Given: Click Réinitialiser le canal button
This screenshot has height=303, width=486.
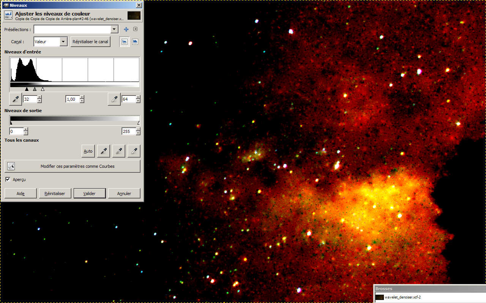Looking at the screenshot, I should pos(90,42).
